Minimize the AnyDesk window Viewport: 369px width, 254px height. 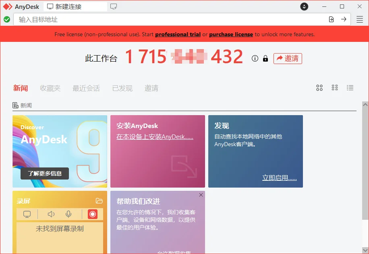[324, 6]
